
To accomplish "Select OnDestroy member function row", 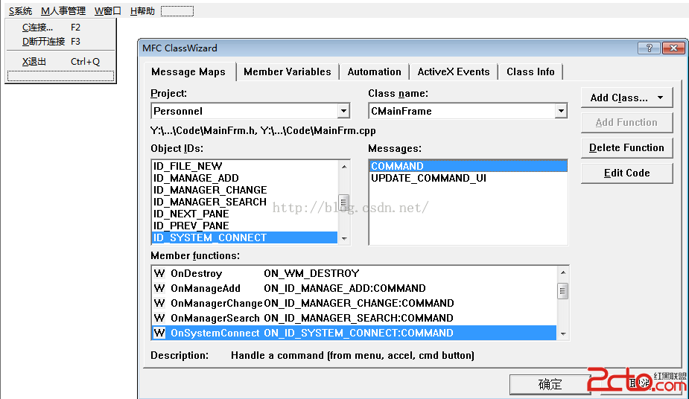I will click(354, 273).
